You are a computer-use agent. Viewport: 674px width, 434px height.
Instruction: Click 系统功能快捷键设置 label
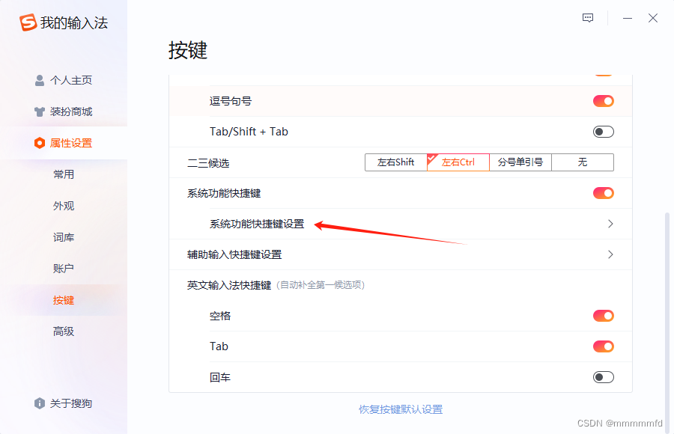257,224
